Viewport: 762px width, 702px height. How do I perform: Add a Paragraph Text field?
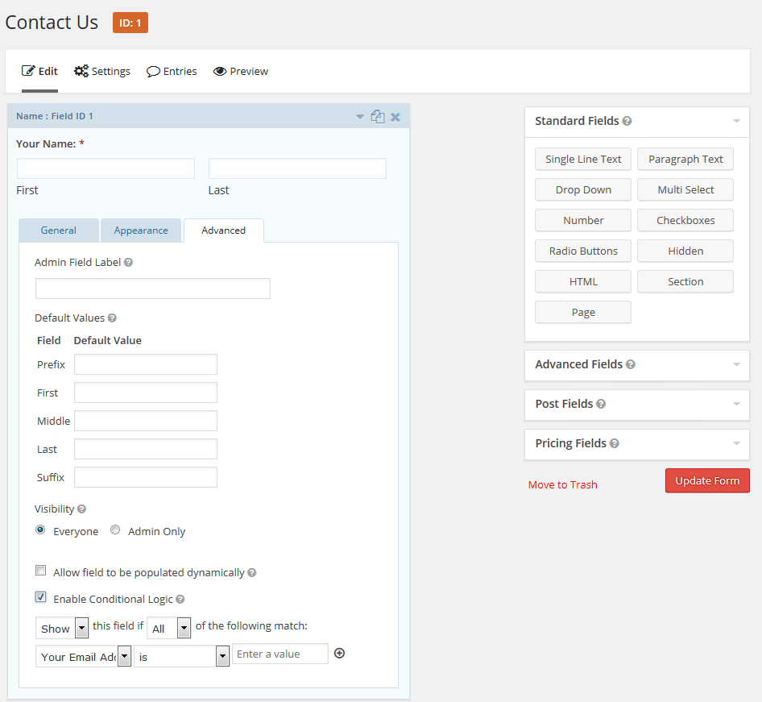click(685, 160)
